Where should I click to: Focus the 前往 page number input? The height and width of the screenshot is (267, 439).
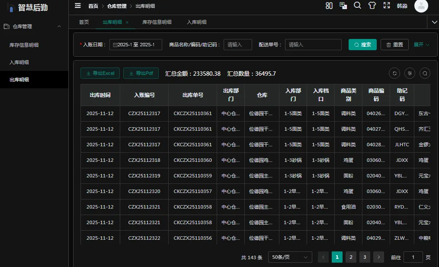[413, 257]
